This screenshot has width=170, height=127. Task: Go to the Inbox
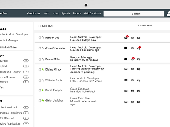click(x=56, y=13)
